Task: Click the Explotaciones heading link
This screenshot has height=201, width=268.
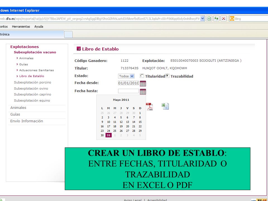Action: (25, 47)
